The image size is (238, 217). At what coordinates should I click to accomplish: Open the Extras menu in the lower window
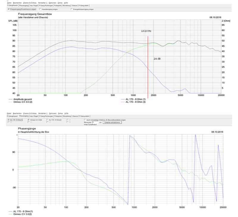(x=60, y=113)
